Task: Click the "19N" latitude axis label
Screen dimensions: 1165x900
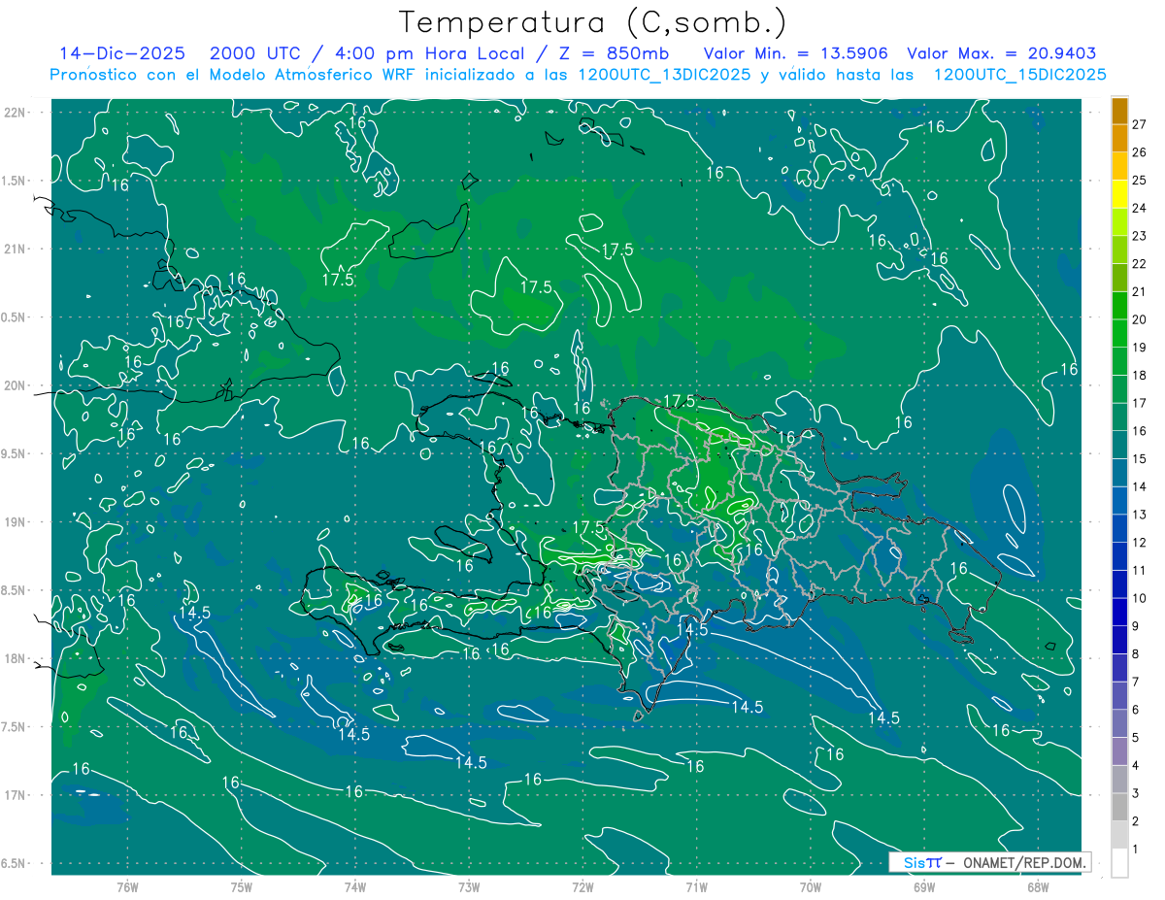Action: tap(16, 522)
